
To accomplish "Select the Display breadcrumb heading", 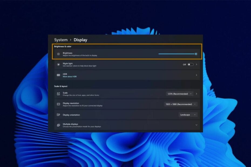I will click(x=80, y=40).
